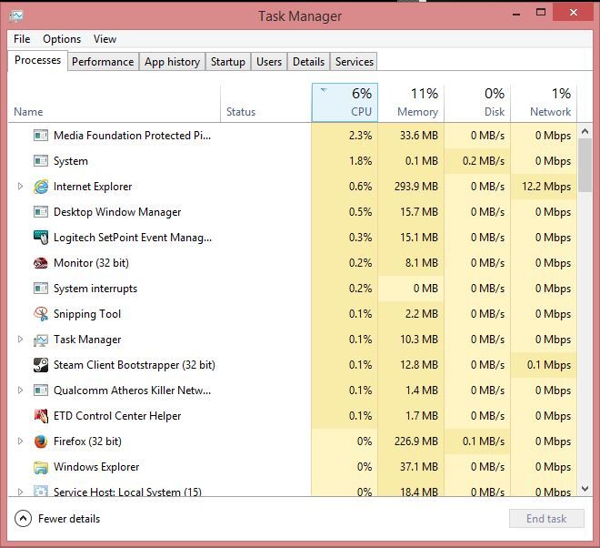Sort by the Disk column header
The height and width of the screenshot is (548, 600).
click(x=477, y=103)
